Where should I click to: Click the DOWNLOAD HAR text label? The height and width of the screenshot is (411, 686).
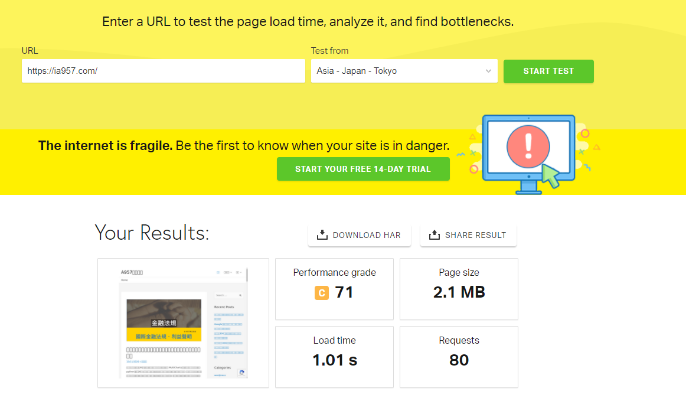[x=367, y=235]
